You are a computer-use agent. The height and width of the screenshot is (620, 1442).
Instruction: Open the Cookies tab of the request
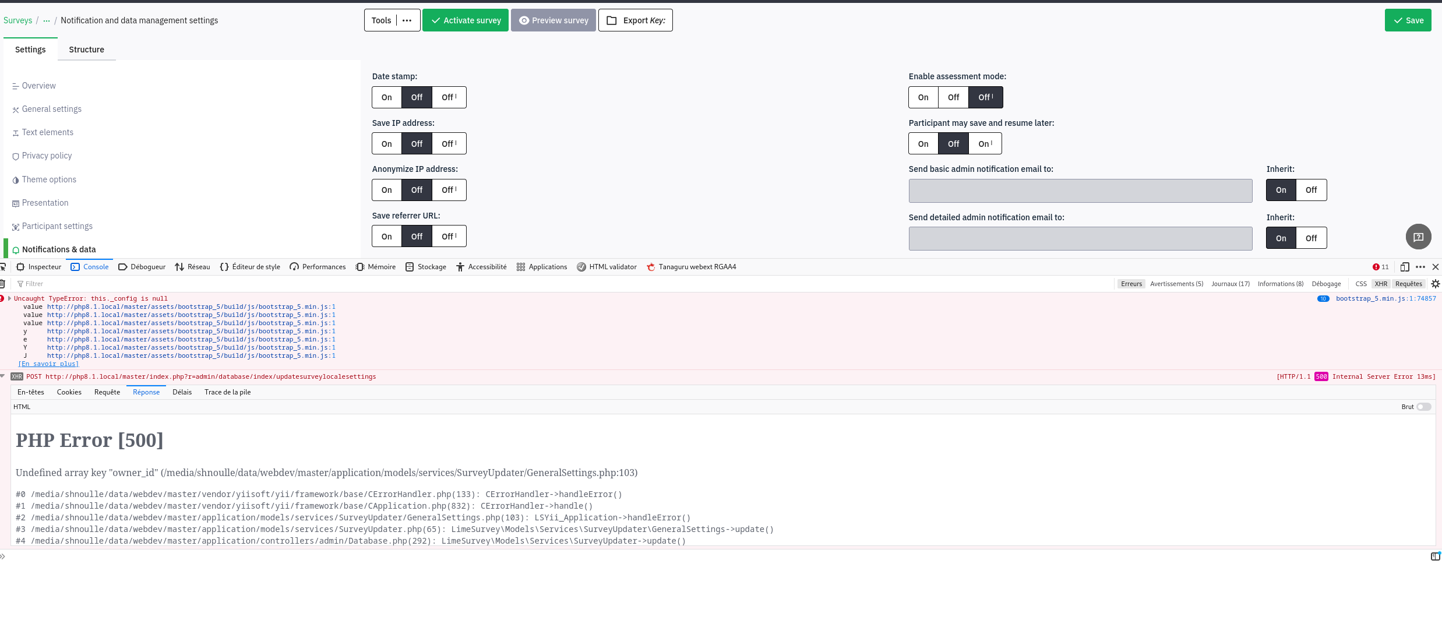pyautogui.click(x=69, y=392)
